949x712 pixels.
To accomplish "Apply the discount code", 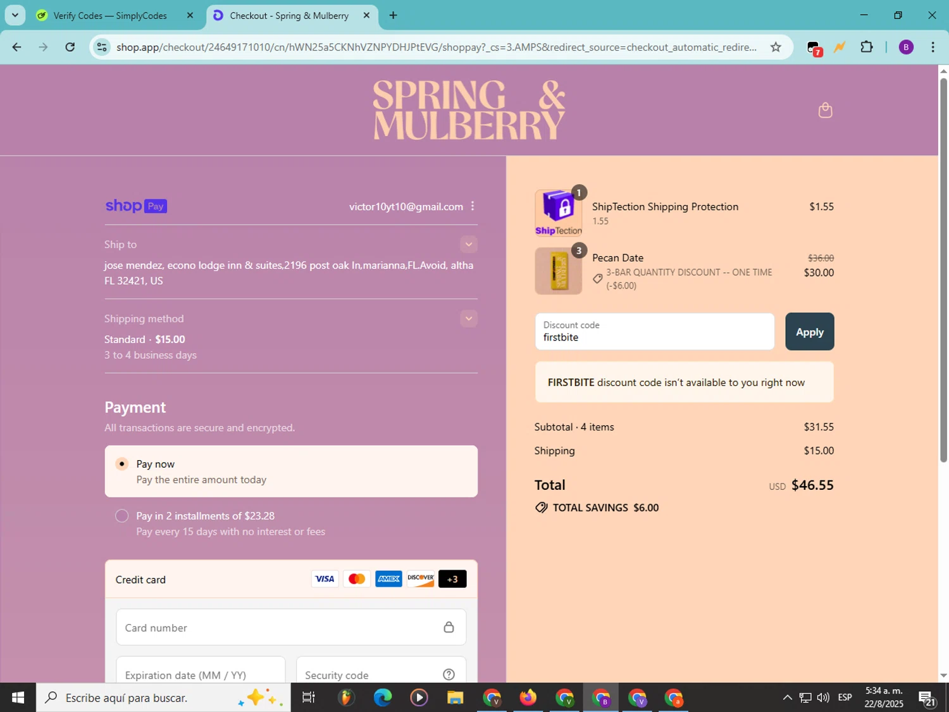I will coord(809,332).
